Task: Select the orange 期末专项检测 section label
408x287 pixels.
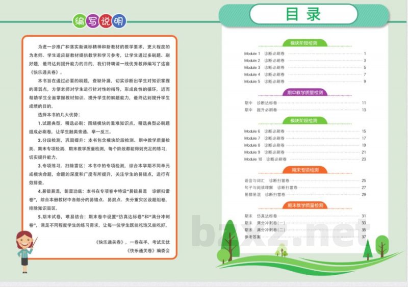Action: pyautogui.click(x=304, y=170)
